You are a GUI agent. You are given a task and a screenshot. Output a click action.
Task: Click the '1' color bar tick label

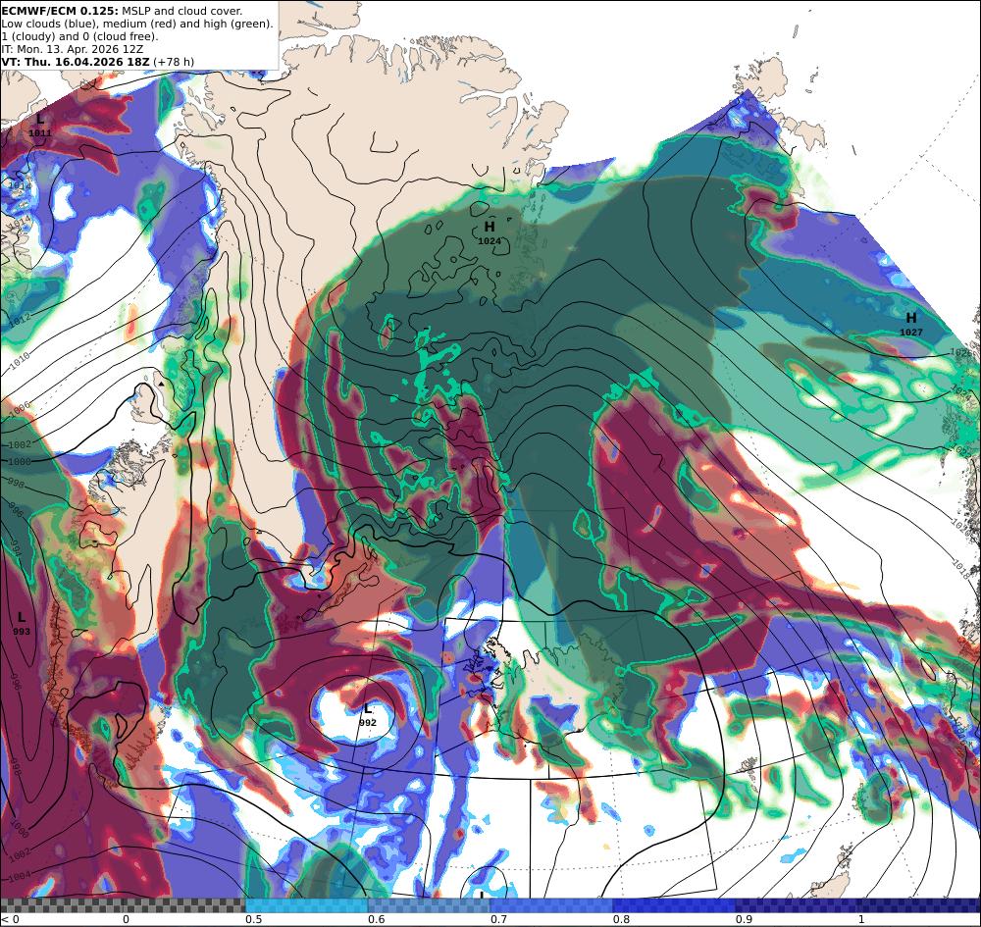point(861,919)
